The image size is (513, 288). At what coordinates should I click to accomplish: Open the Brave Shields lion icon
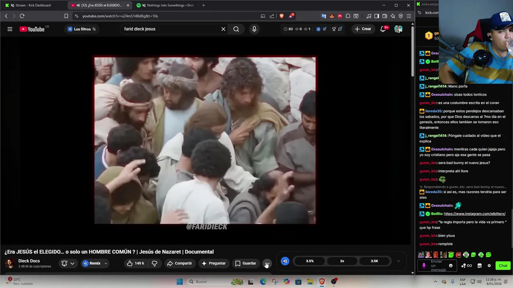(282, 16)
